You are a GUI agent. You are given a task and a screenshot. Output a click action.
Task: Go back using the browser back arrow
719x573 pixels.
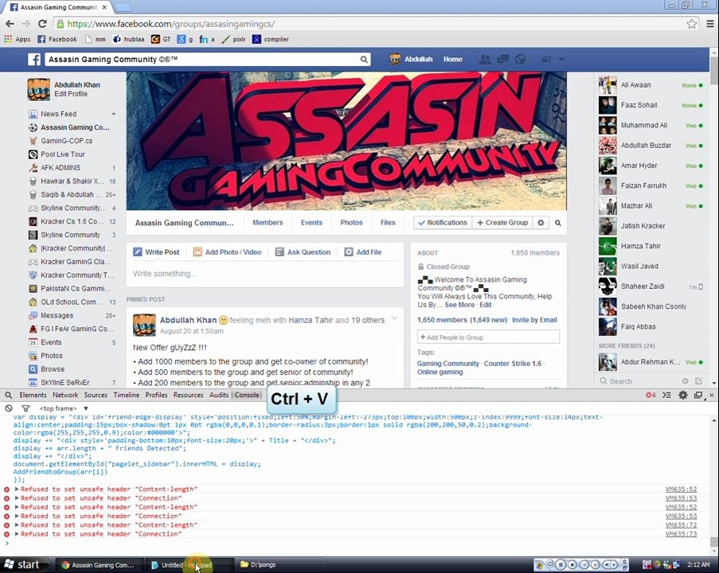click(x=10, y=24)
